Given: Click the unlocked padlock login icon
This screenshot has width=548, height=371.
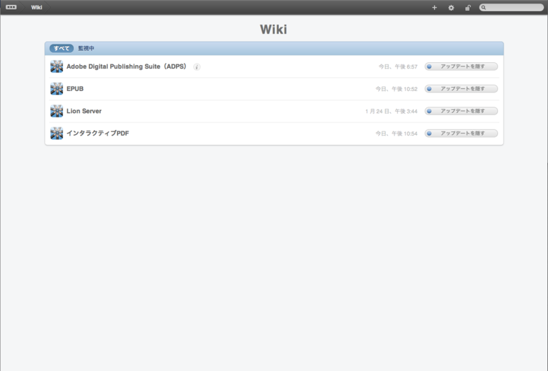Looking at the screenshot, I should click(x=468, y=8).
